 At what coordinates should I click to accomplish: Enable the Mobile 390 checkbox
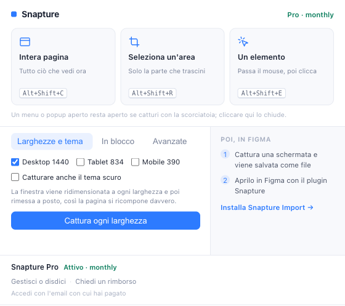coord(135,162)
